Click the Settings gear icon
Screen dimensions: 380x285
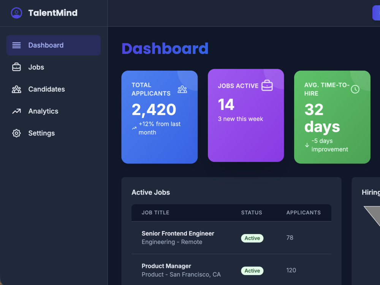(16, 133)
